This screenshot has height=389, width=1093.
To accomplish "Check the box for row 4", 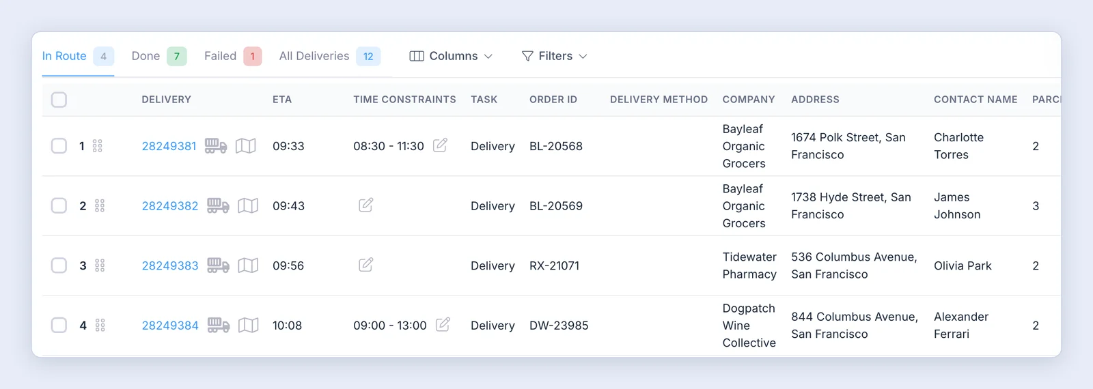I will 59,326.
